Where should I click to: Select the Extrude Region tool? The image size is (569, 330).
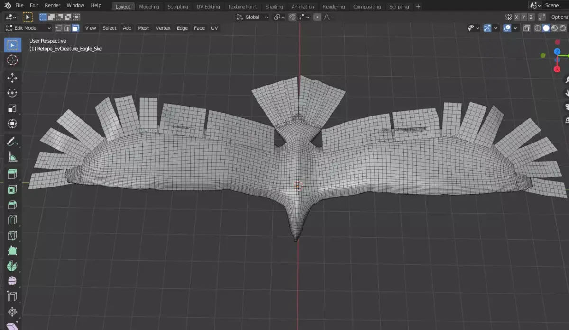click(12, 175)
